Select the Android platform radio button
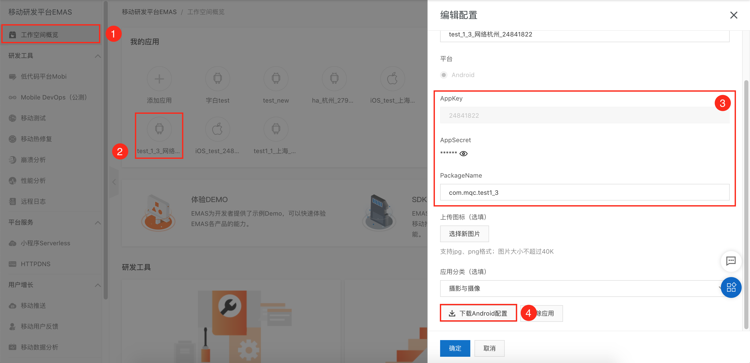750x363 pixels. click(x=444, y=75)
